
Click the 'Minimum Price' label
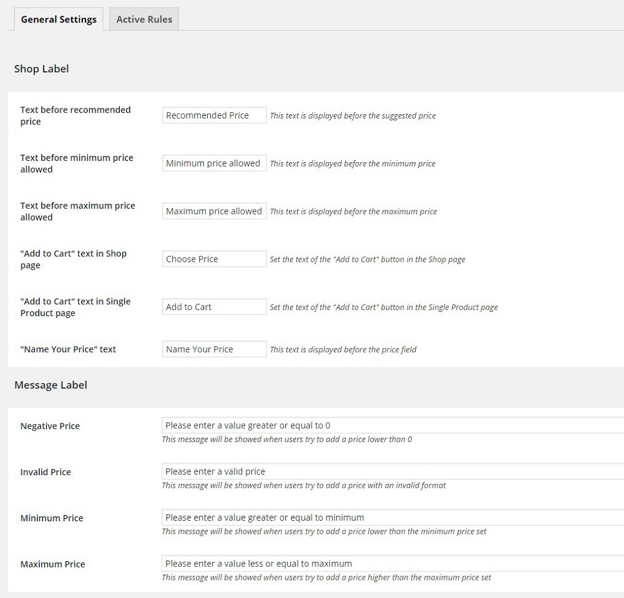[52, 518]
